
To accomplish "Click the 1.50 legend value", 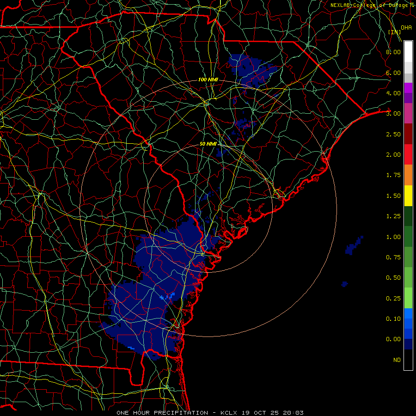I will pos(393,196).
